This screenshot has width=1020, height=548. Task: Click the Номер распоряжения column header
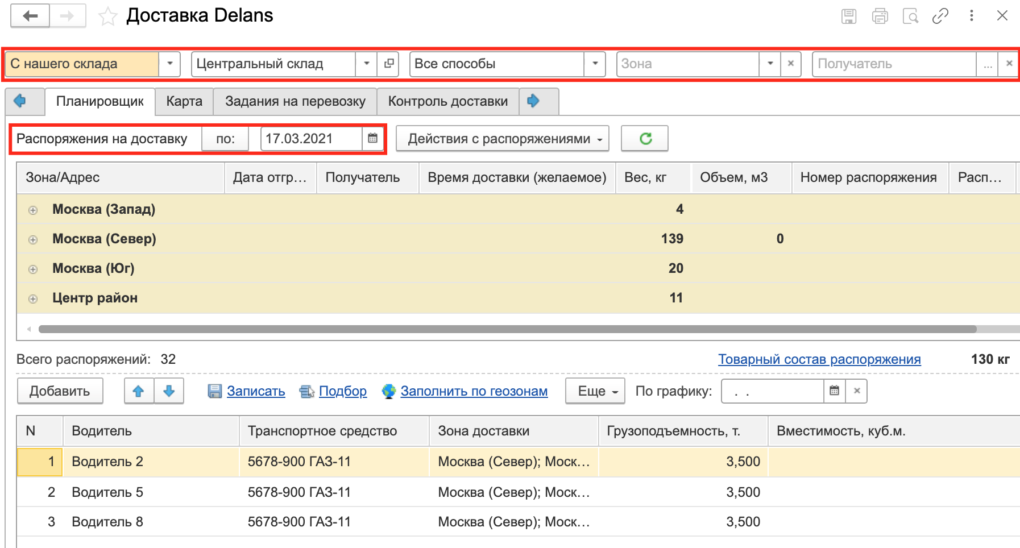click(x=870, y=177)
